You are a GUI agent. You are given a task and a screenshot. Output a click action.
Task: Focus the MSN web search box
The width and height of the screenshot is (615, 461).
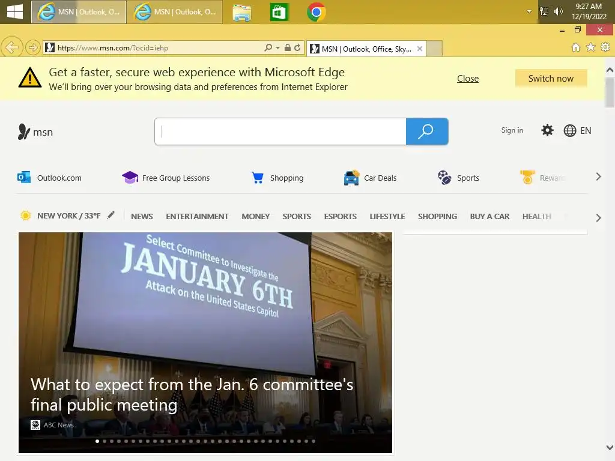[280, 131]
